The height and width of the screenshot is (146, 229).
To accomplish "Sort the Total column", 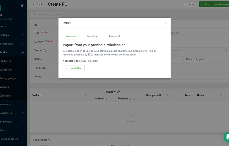I will [x=193, y=95].
